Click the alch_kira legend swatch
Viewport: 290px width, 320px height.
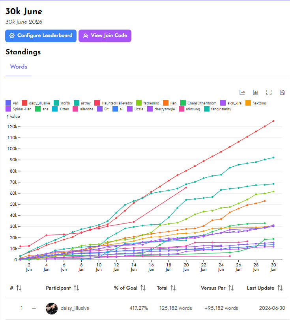pos(223,103)
